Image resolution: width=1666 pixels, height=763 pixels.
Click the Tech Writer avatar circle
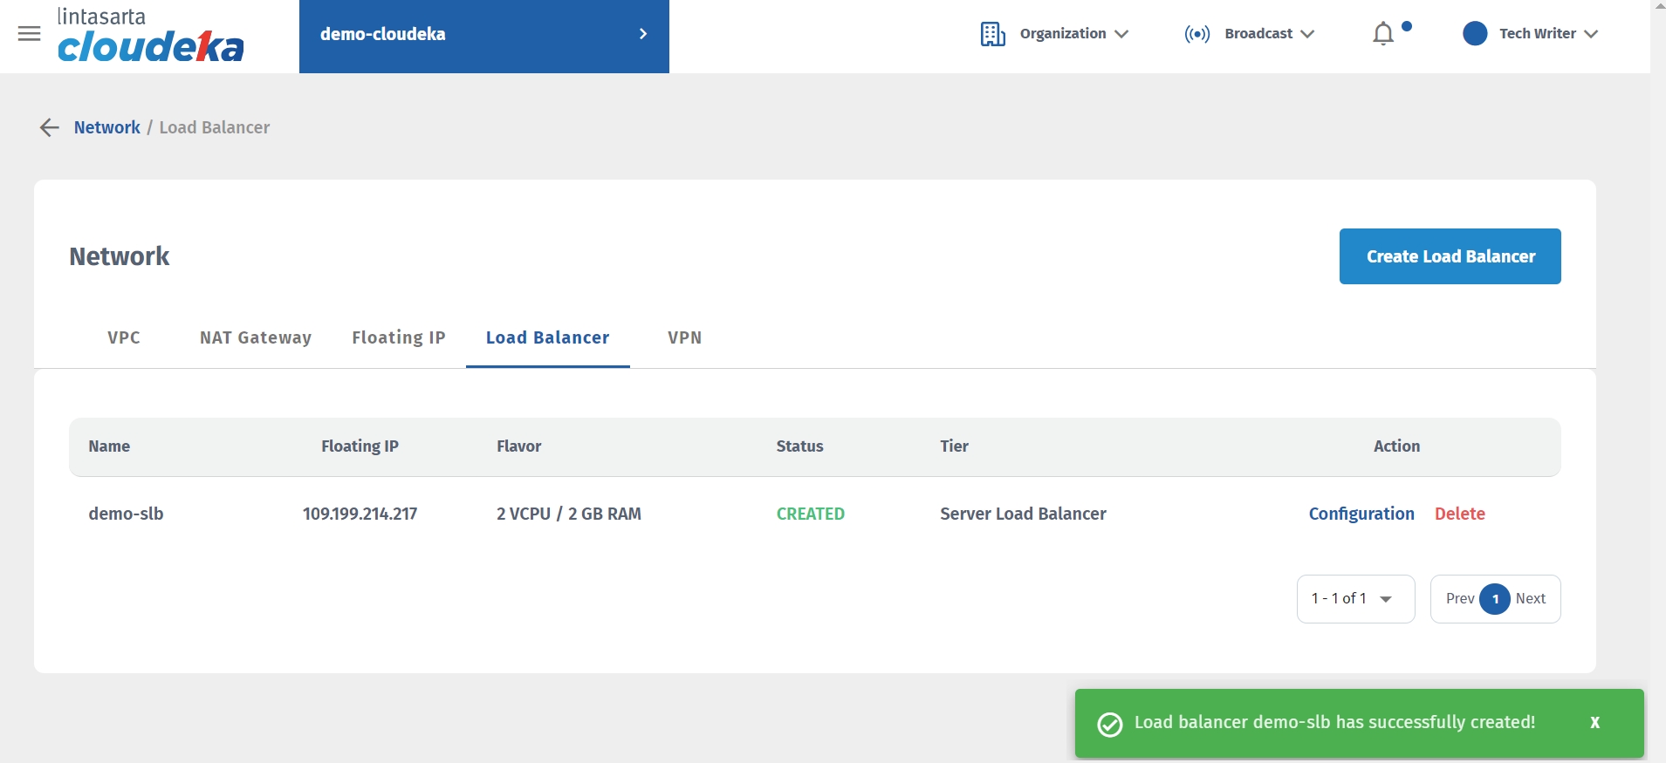(1475, 34)
